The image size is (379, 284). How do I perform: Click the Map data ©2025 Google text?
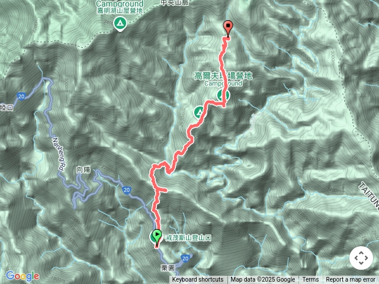262,280
